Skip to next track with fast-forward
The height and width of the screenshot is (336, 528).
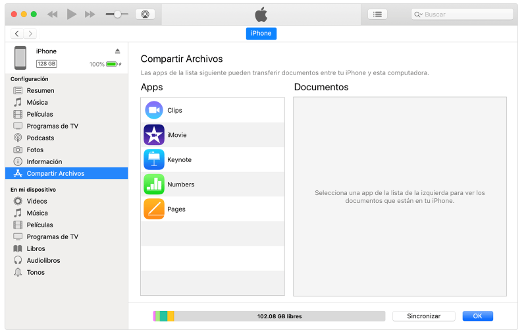pos(90,14)
